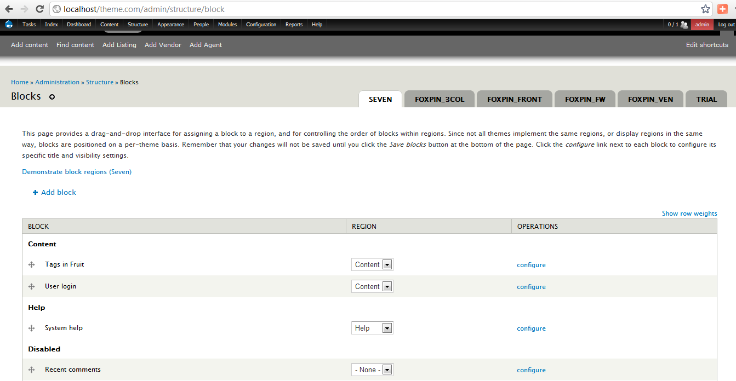Open the Help admin menu
Screen dimensions: 736x381
click(317, 24)
